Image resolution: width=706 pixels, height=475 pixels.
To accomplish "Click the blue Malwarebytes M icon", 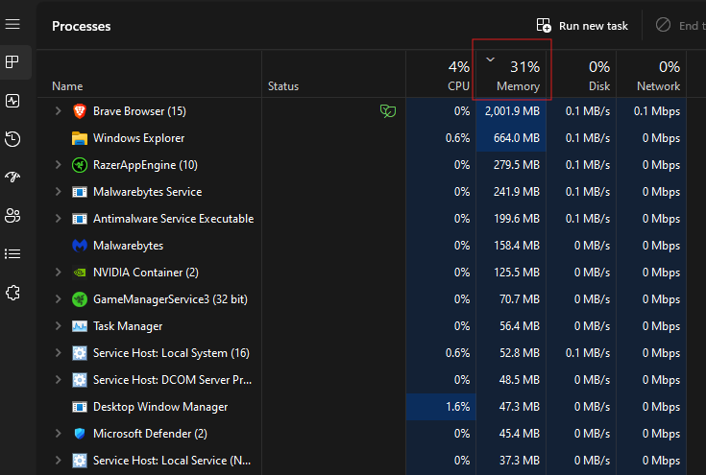I will point(80,246).
